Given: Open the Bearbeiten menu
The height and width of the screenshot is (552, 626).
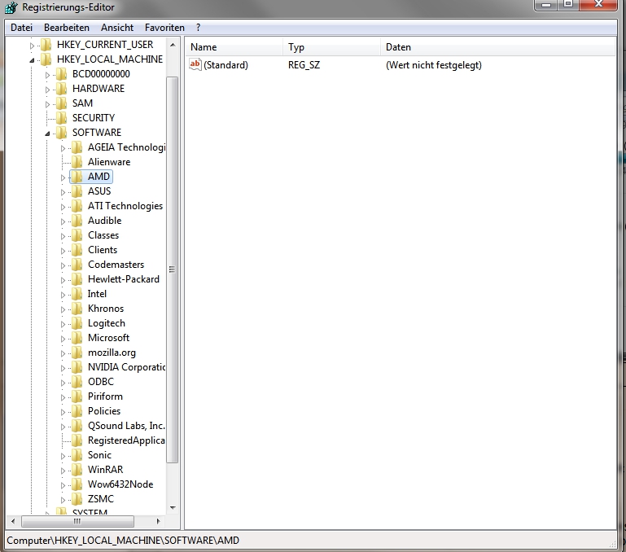Looking at the screenshot, I should [x=67, y=28].
